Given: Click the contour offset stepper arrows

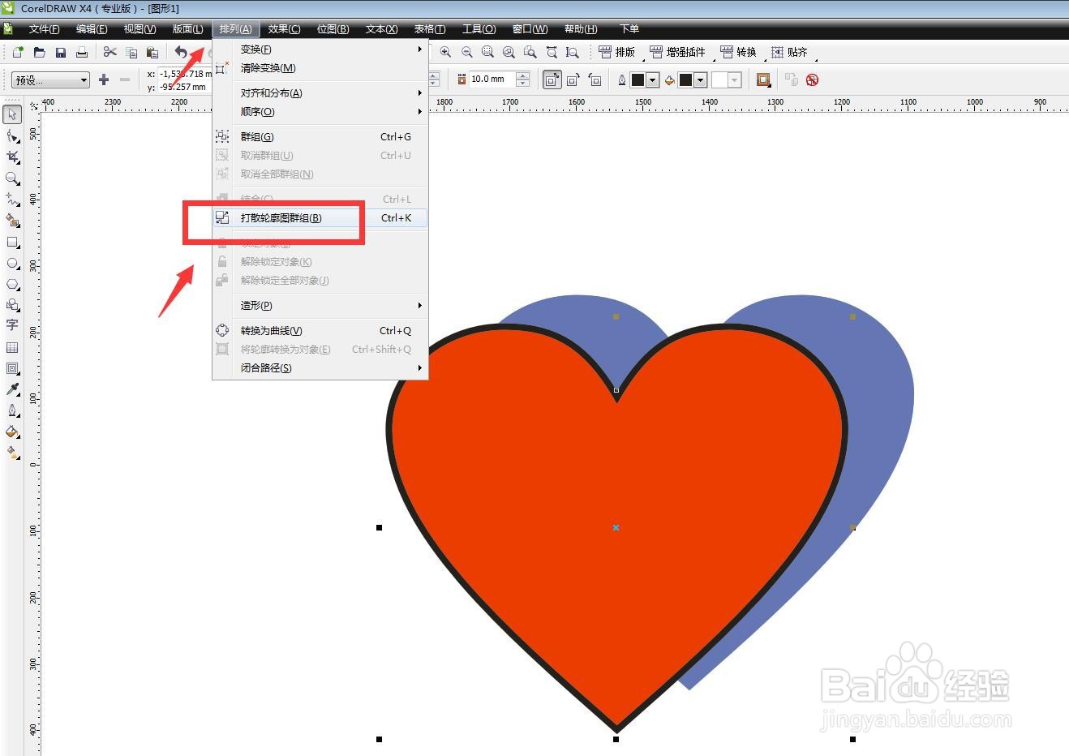Looking at the screenshot, I should point(523,79).
